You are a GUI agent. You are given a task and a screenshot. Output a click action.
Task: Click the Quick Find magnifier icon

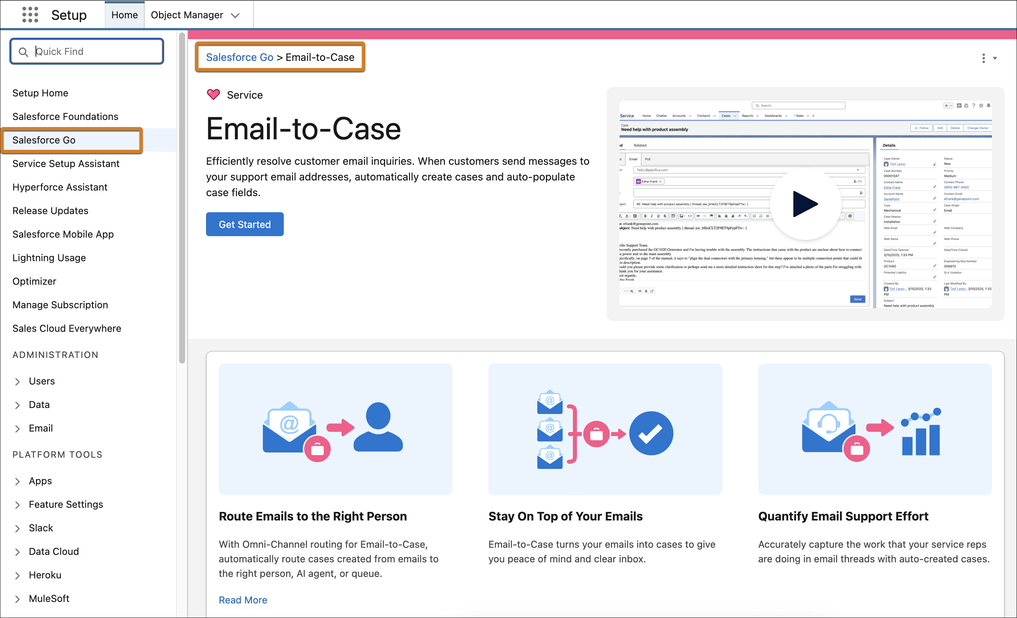point(24,52)
